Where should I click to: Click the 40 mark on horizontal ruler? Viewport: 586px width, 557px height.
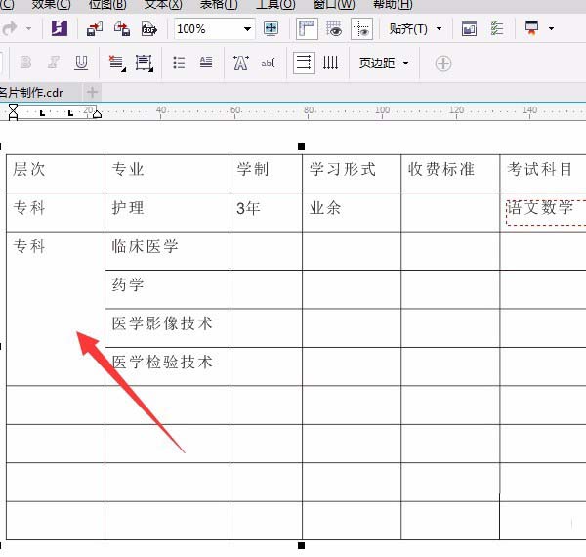[161, 109]
